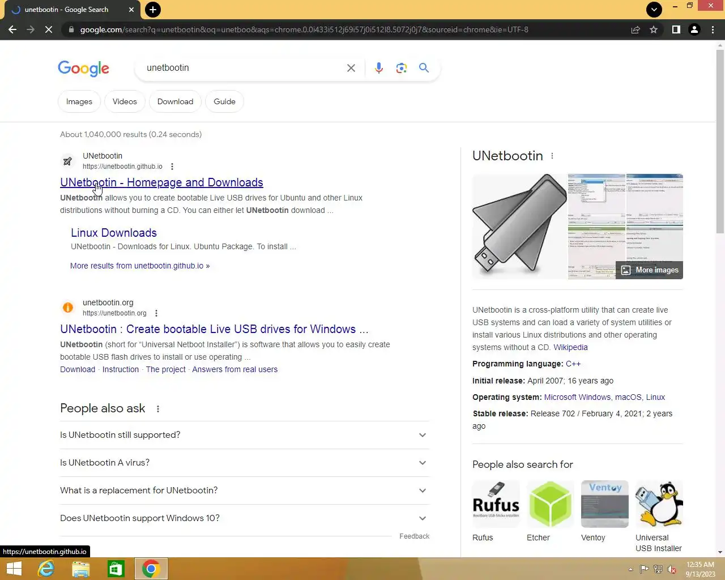Start voice search with the microphone icon

[379, 68]
